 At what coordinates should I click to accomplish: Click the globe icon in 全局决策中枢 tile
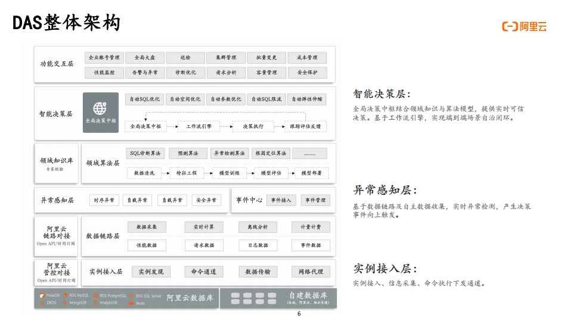[100, 108]
